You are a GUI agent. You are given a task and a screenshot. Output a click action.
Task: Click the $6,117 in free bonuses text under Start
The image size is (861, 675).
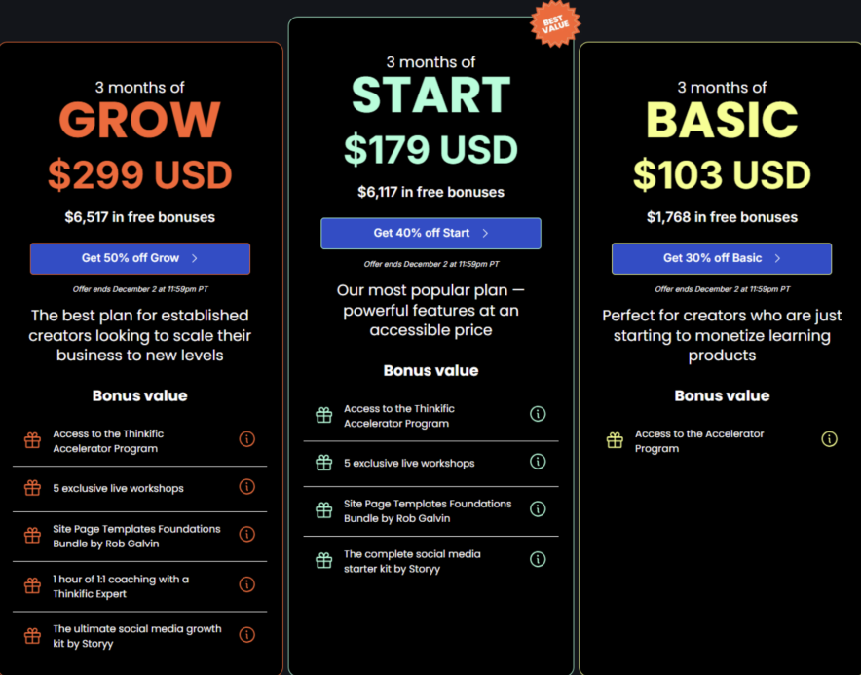(430, 193)
